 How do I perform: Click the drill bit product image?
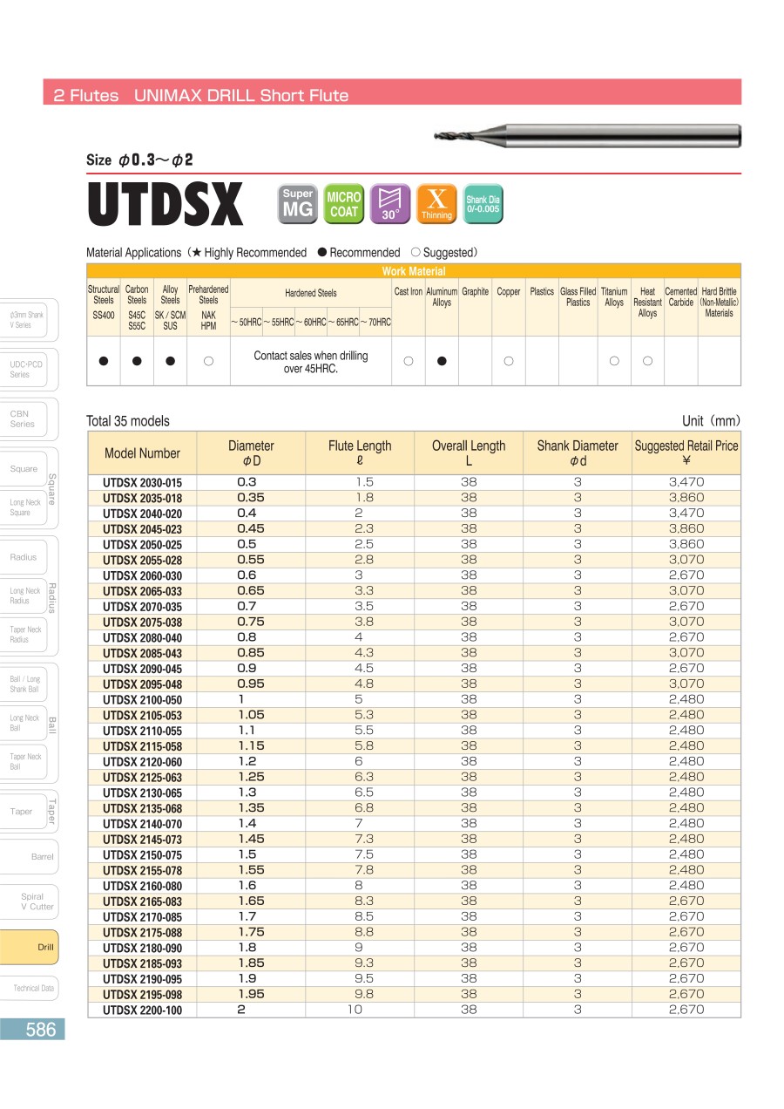tap(587, 135)
